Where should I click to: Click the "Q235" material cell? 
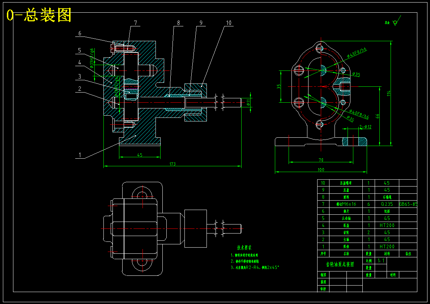pos(387,204)
